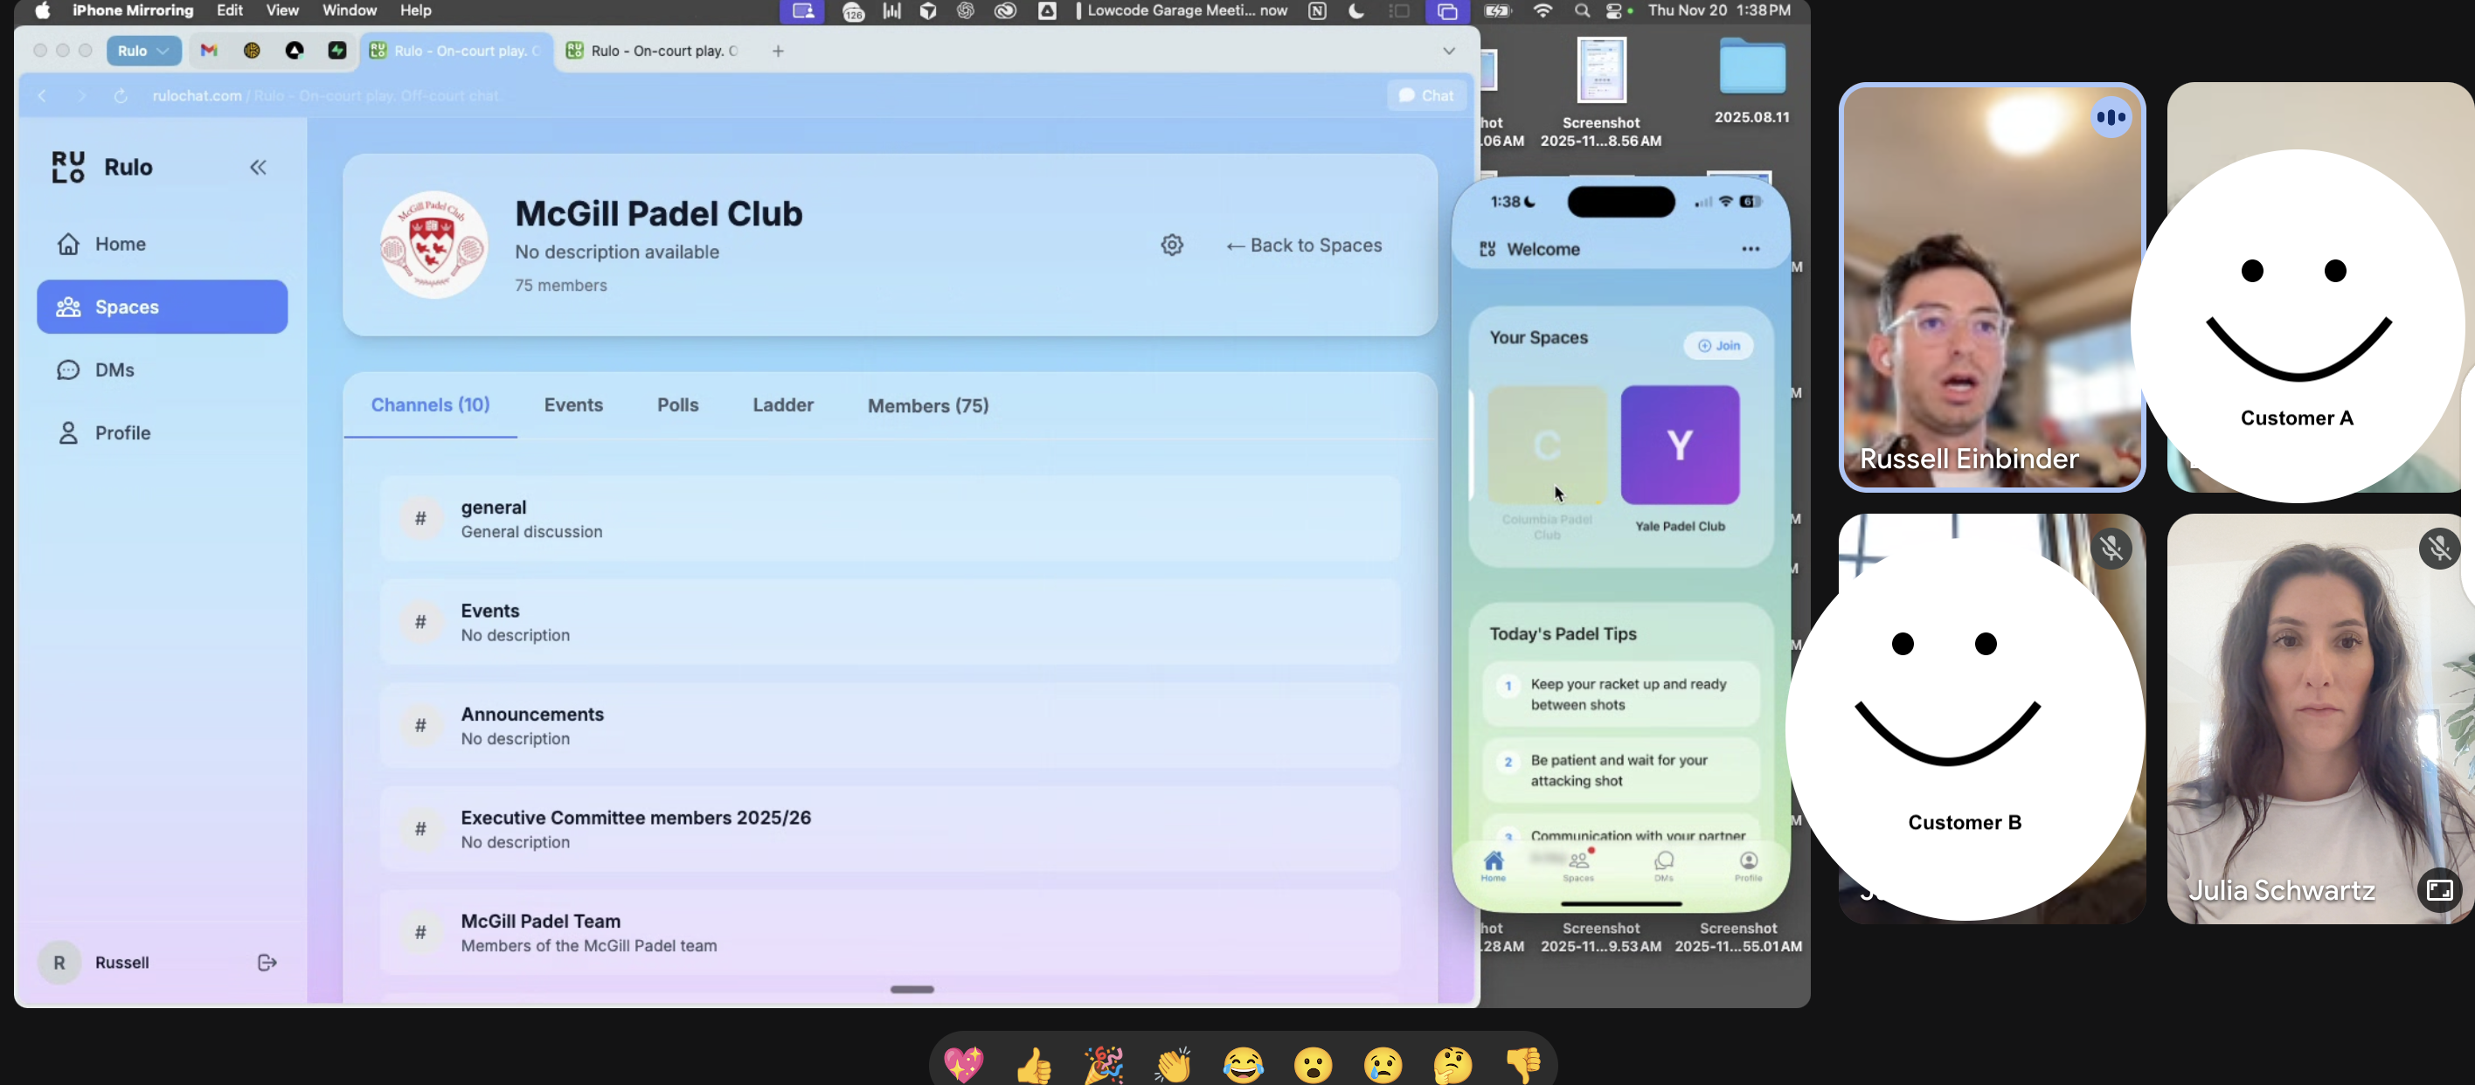The image size is (2475, 1085).
Task: Tap the iPhone three-dots menu
Action: (x=1750, y=249)
